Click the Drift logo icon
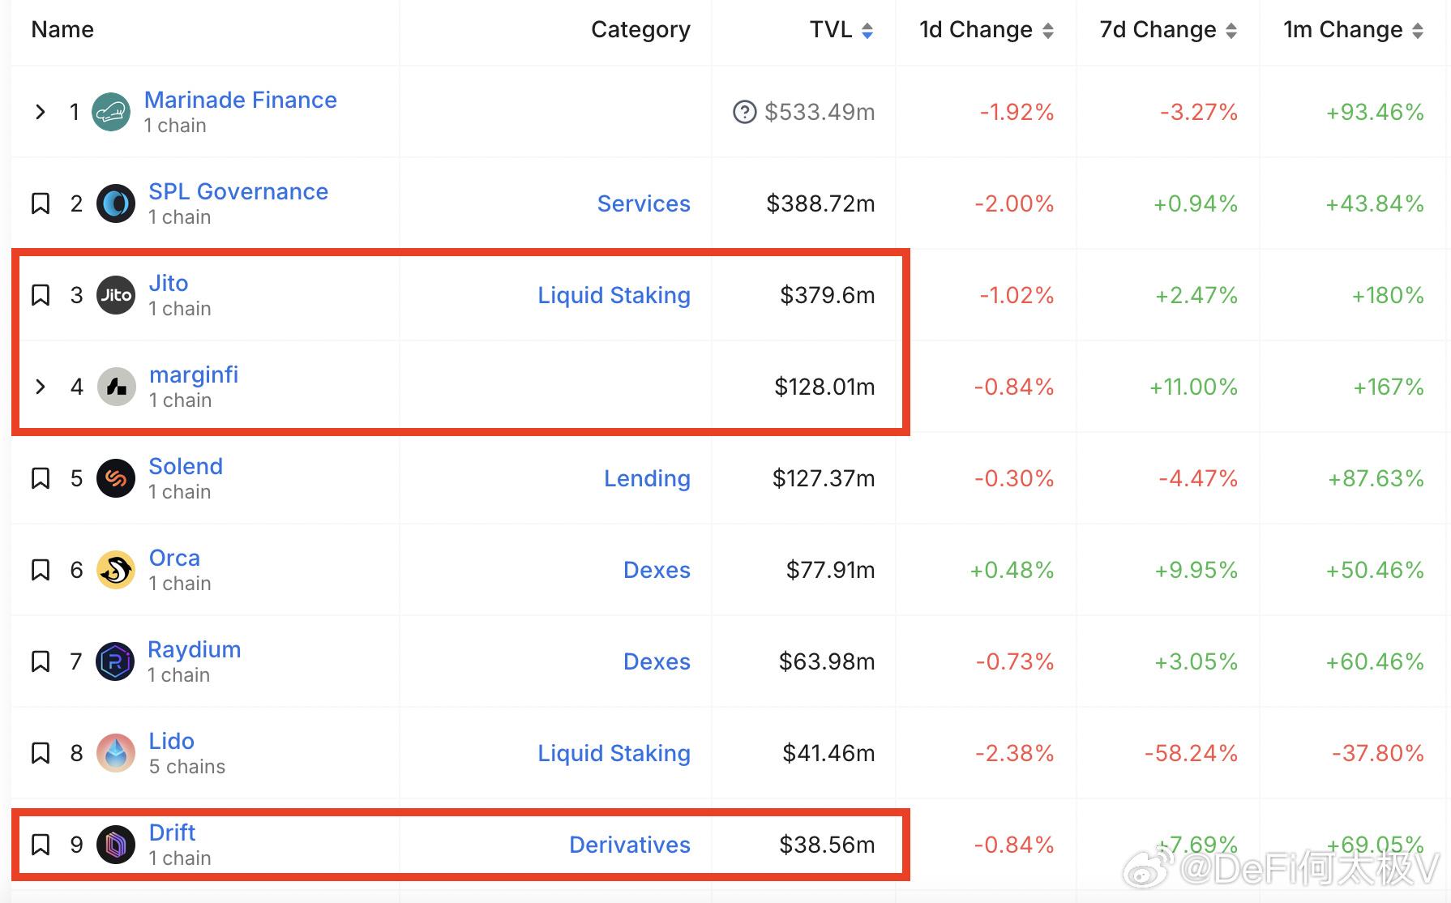 116,845
